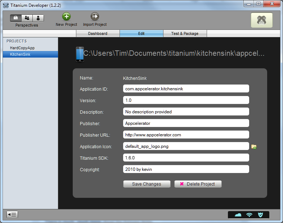283x223 pixels.
Task: Select KitchenSink project in the sidebar
Action: tap(30, 54)
